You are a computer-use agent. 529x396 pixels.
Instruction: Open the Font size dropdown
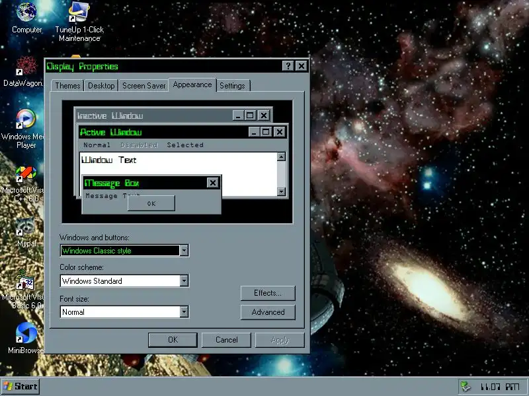(x=184, y=312)
